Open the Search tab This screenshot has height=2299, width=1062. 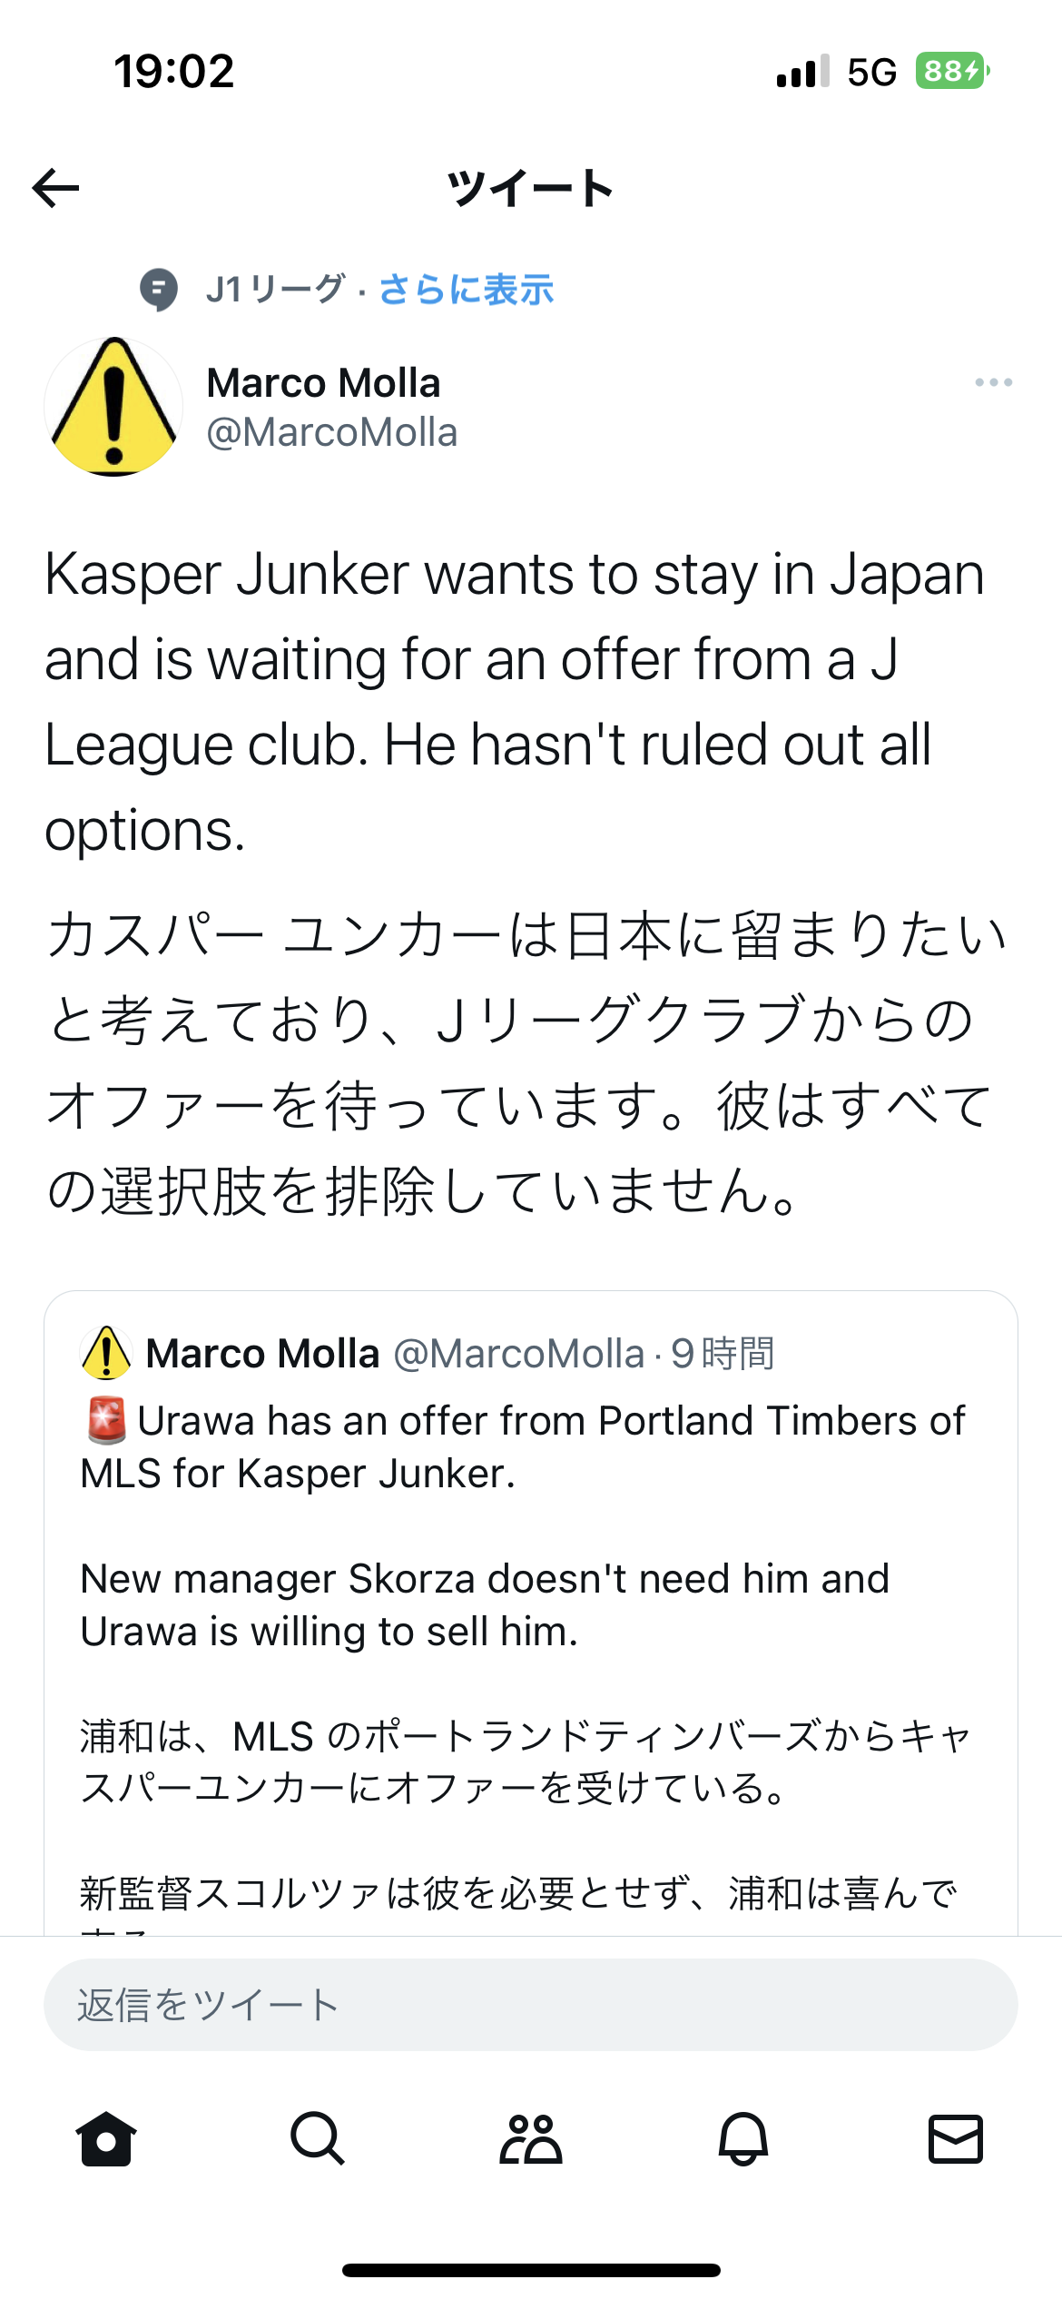coord(318,2138)
